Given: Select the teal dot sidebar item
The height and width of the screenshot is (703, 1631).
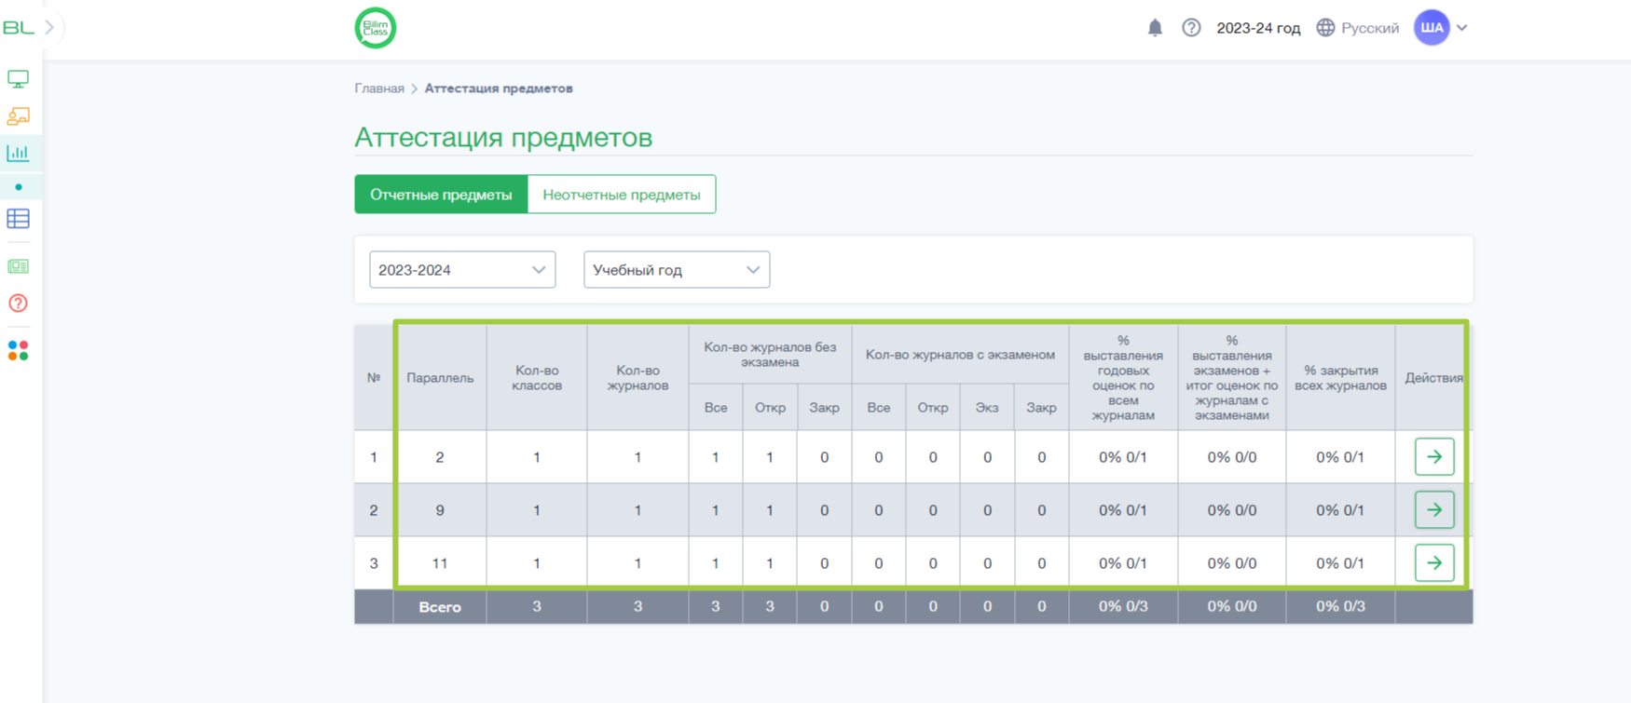Looking at the screenshot, I should click(x=18, y=187).
